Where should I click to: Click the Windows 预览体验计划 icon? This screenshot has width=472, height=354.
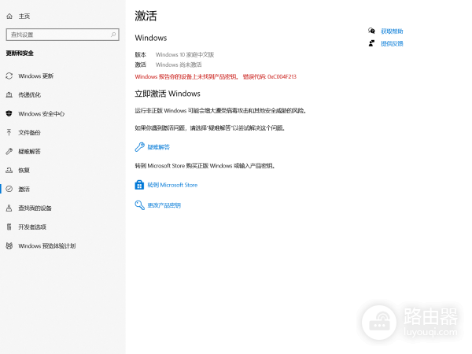[x=9, y=245]
